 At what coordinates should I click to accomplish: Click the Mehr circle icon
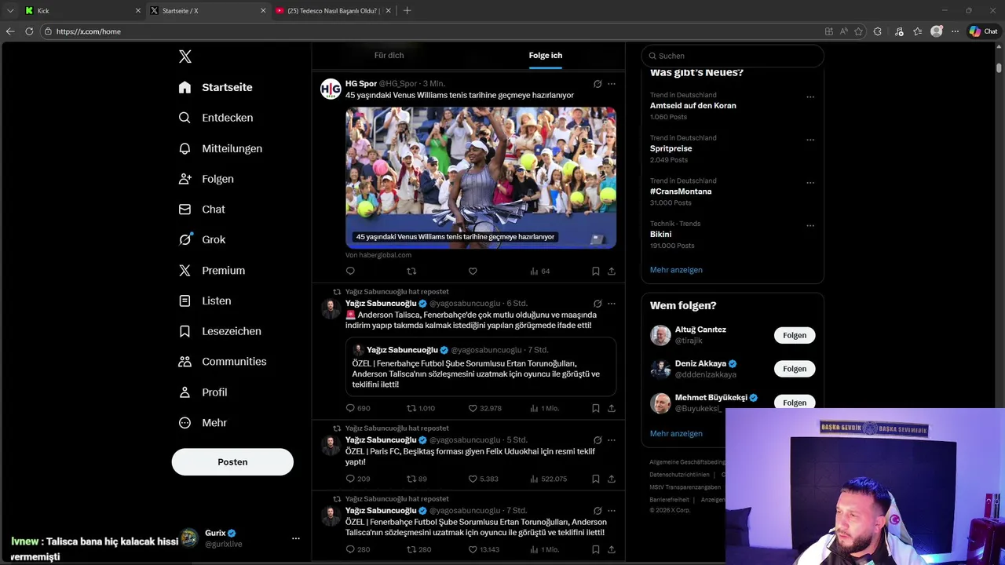[x=185, y=423]
